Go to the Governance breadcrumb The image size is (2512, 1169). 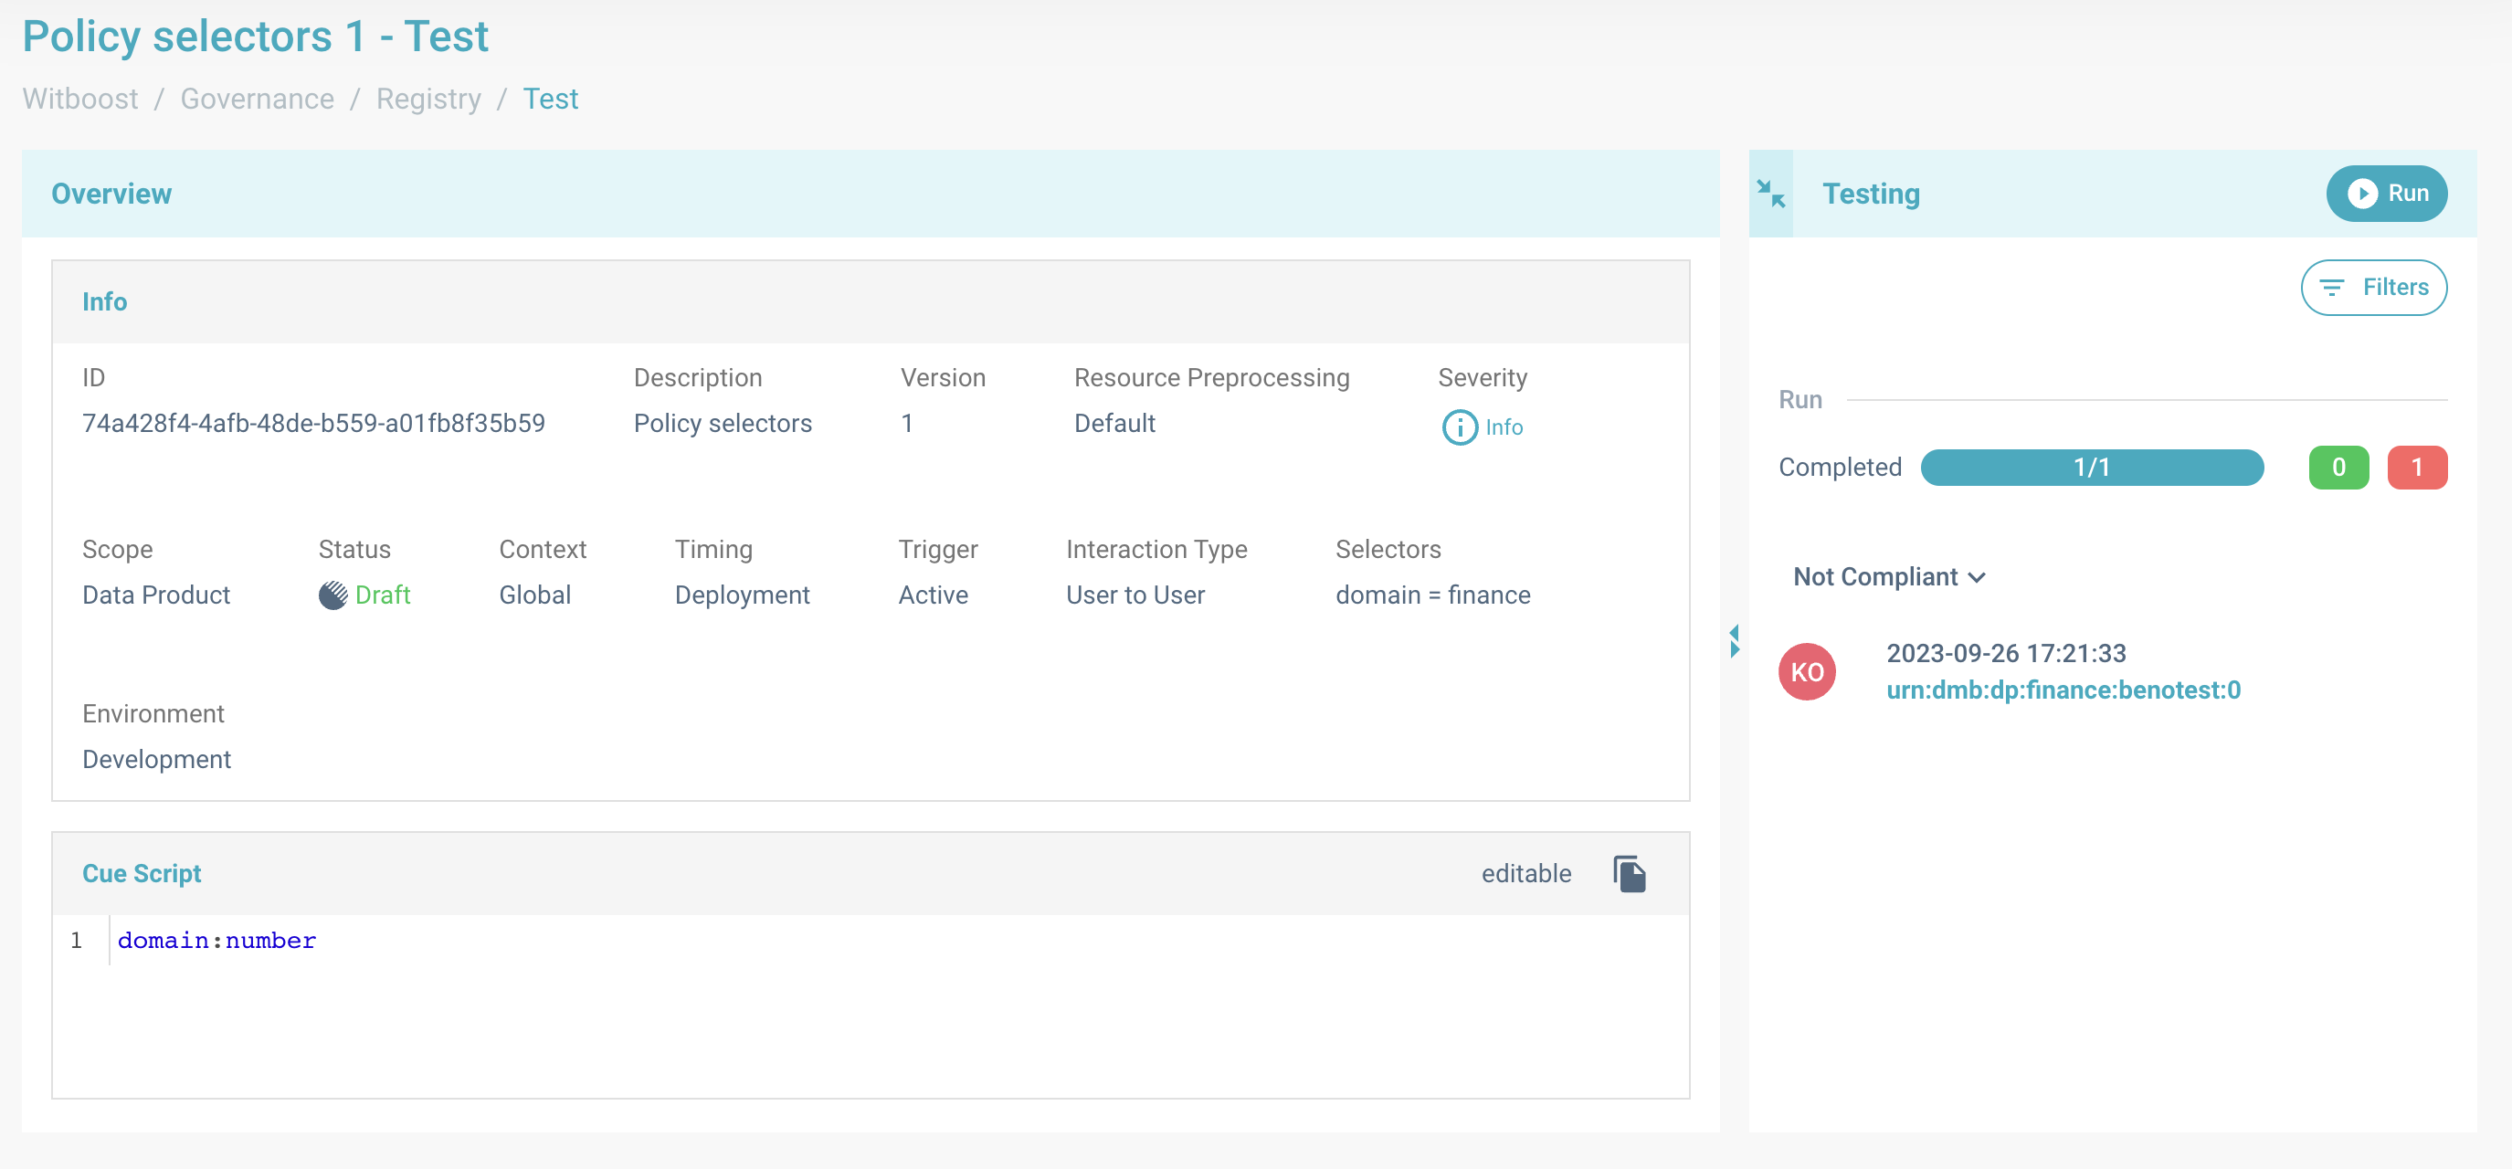point(258,99)
